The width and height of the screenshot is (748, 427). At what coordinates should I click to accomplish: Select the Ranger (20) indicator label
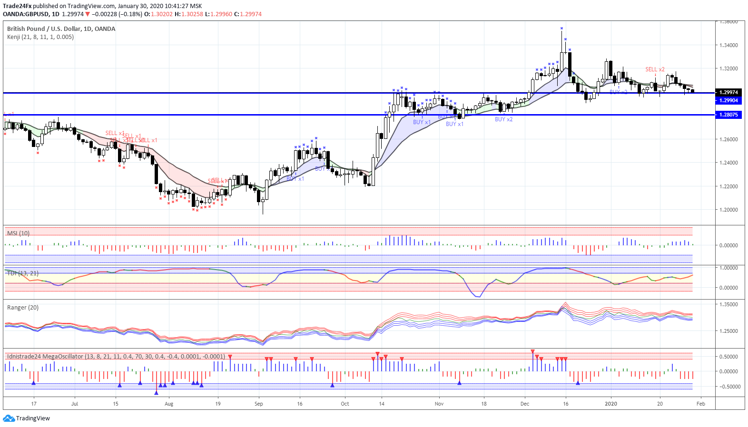(x=23, y=308)
